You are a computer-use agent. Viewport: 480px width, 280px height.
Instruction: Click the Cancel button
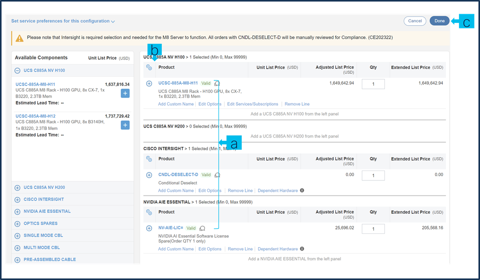point(415,21)
